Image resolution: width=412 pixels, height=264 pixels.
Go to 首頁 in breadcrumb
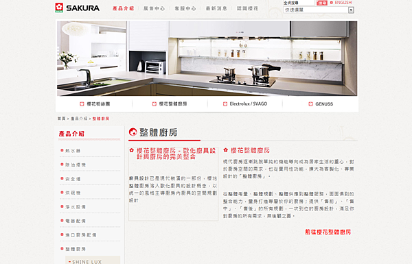[62, 119]
